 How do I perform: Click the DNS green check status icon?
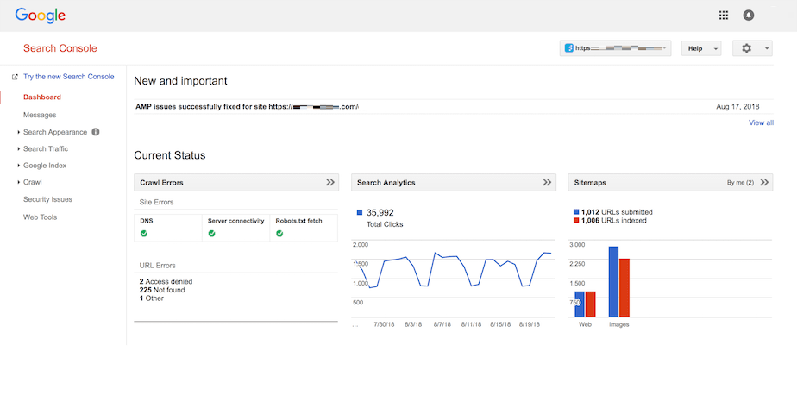(144, 234)
